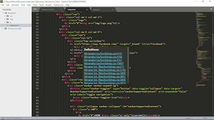Click the "HOME" text on line 89
The image size is (214, 120).
pos(98,115)
